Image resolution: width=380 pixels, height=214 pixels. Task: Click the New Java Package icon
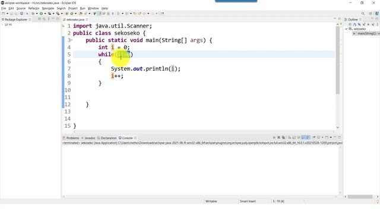point(67,14)
